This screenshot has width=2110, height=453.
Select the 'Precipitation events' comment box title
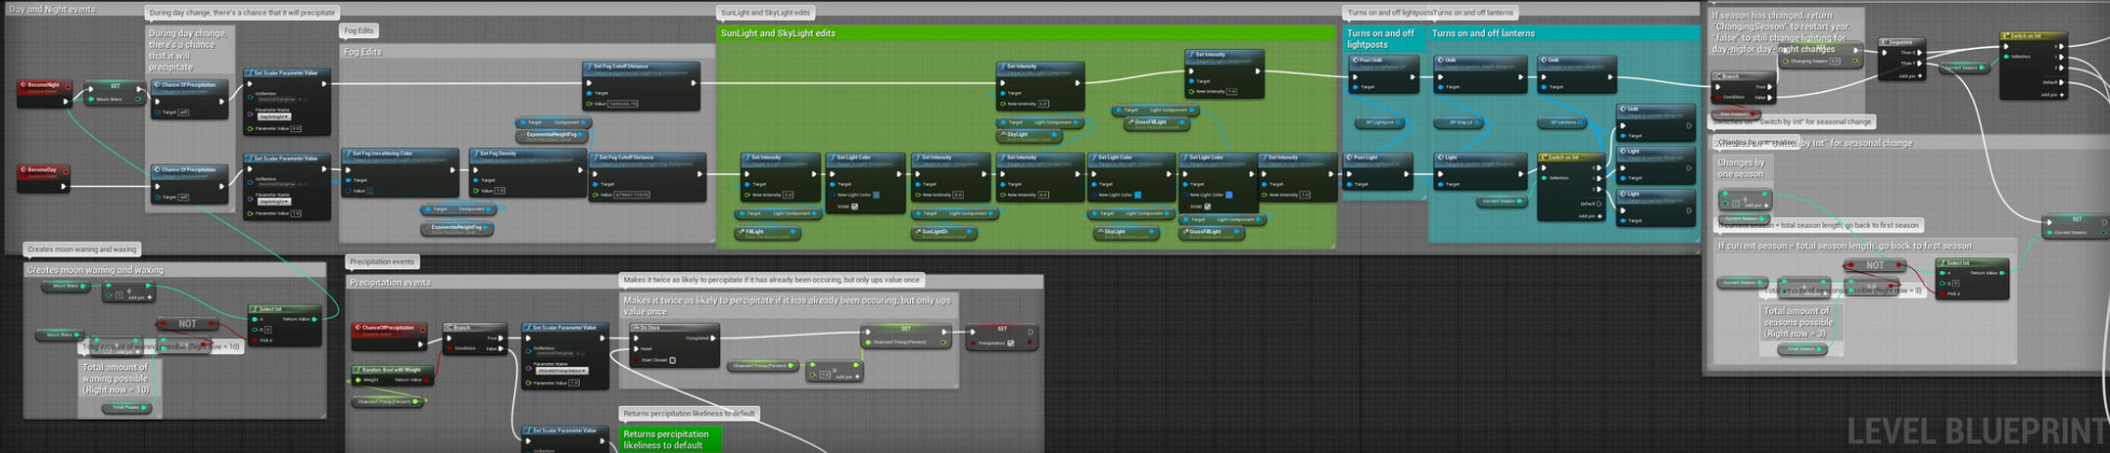[390, 283]
